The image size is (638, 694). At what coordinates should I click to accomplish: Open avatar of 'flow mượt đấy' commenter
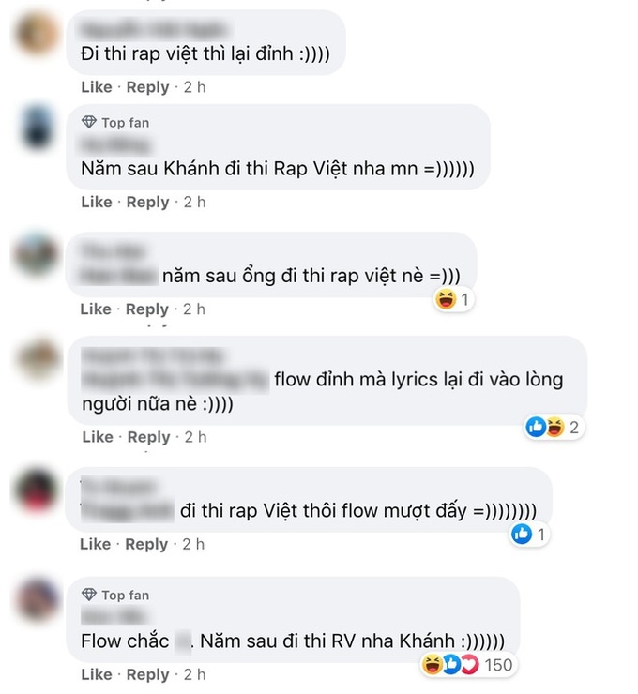coord(37,490)
